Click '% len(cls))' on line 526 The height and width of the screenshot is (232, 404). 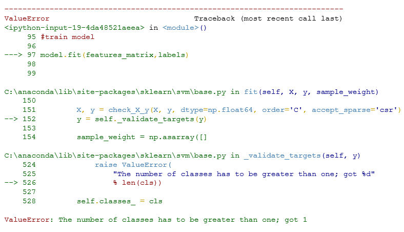coord(137,183)
